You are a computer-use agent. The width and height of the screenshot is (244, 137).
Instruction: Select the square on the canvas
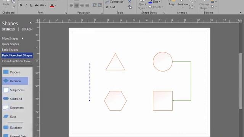coord(163,101)
